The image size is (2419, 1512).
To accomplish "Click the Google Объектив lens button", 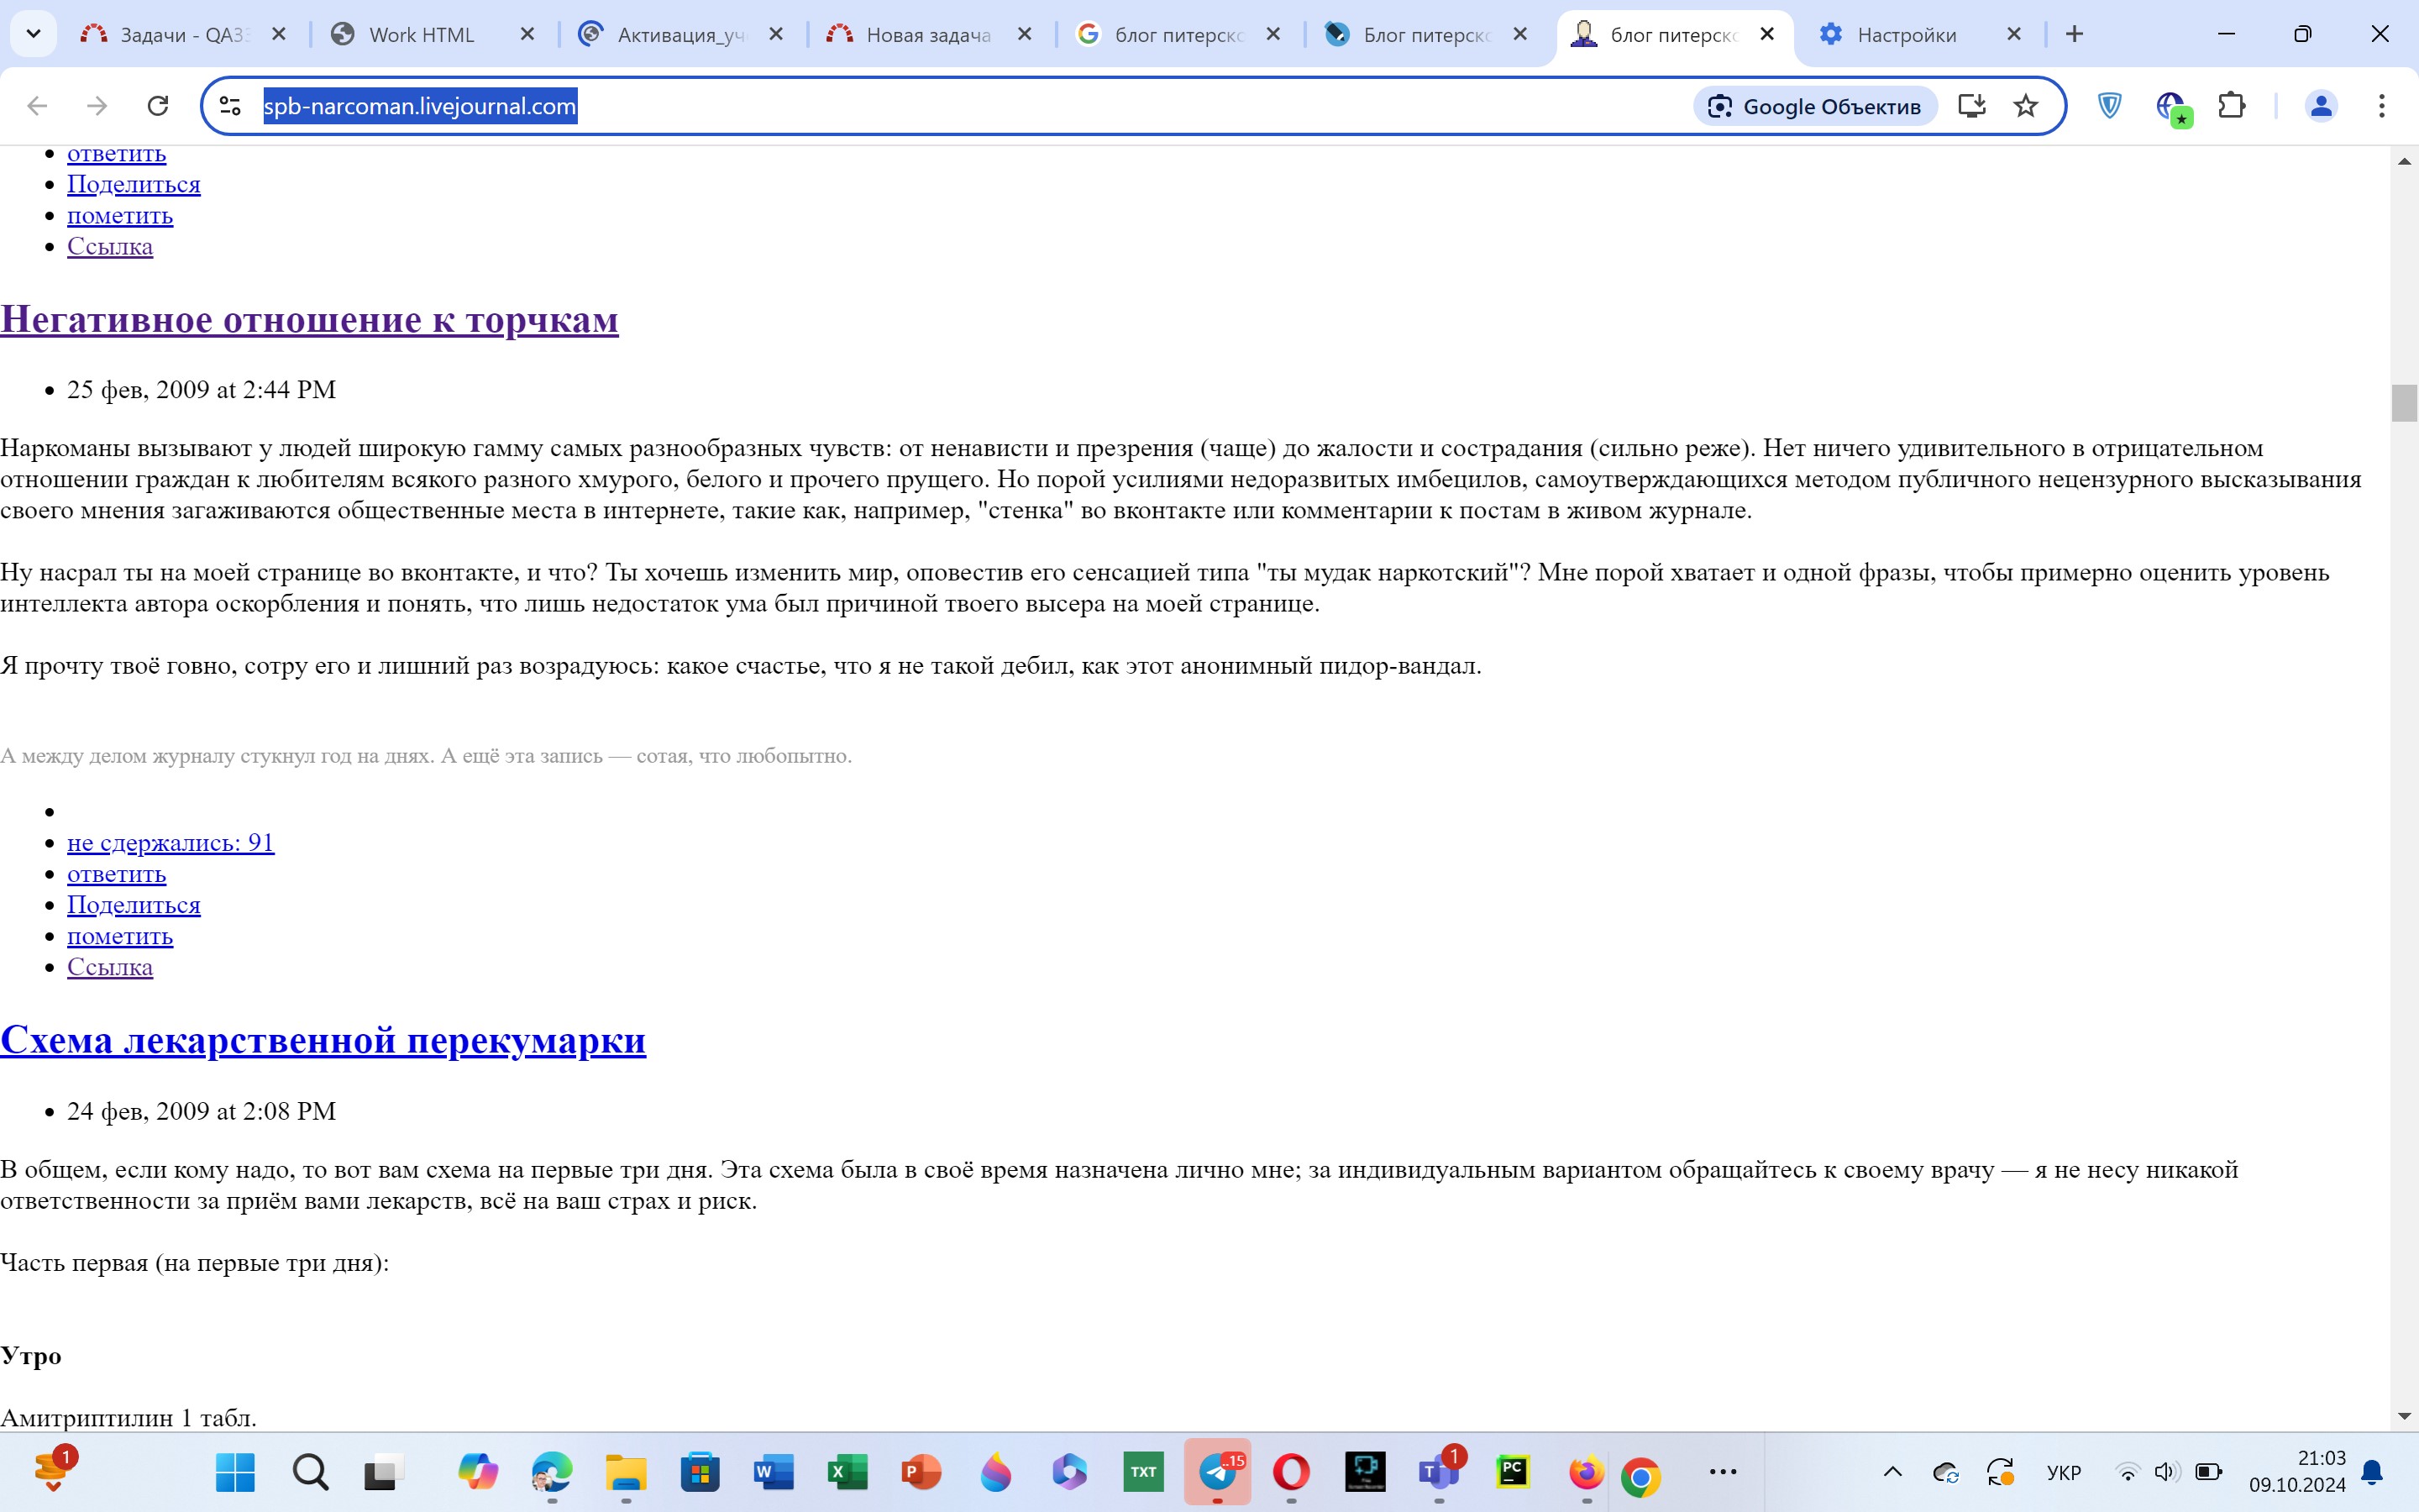I will pos(1814,106).
